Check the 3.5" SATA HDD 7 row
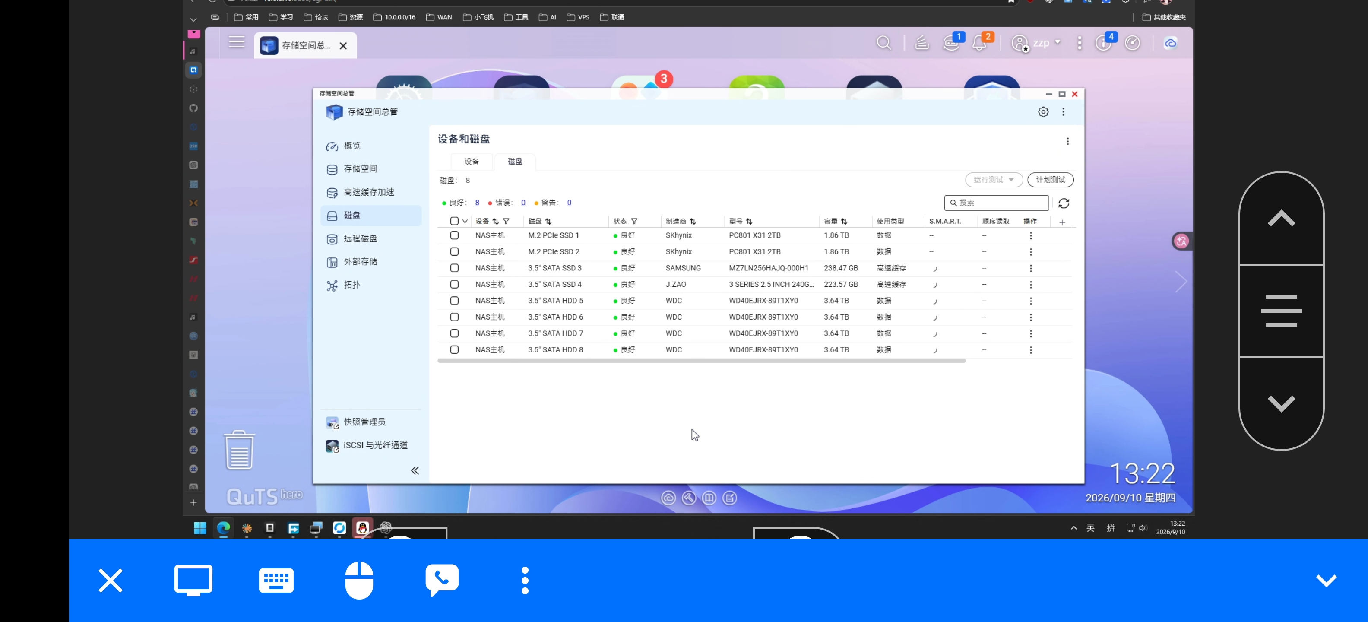This screenshot has width=1368, height=622. pyautogui.click(x=454, y=333)
